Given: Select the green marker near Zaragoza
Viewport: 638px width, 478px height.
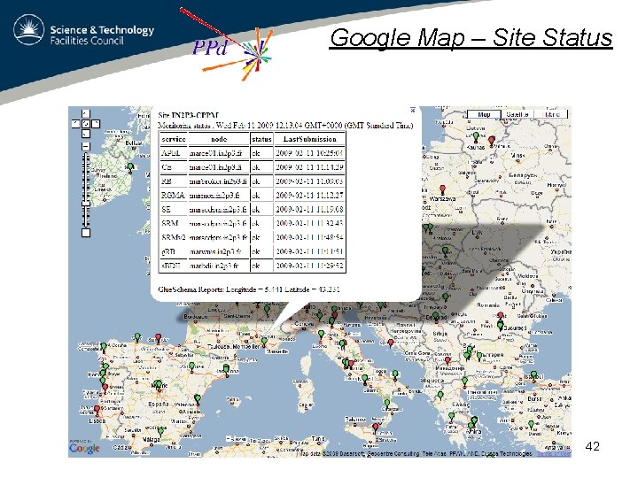Looking at the screenshot, I should tap(191, 367).
